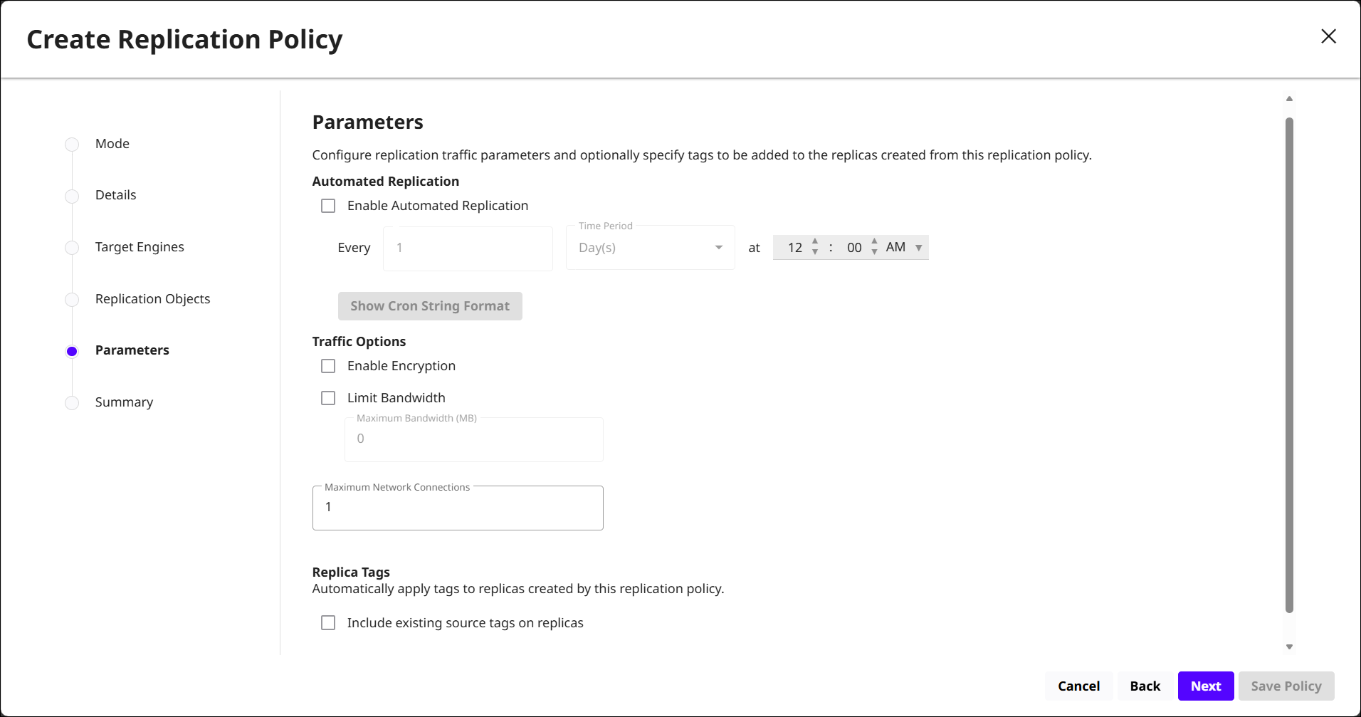Go to the Mode step
The width and height of the screenshot is (1361, 717).
(x=112, y=144)
